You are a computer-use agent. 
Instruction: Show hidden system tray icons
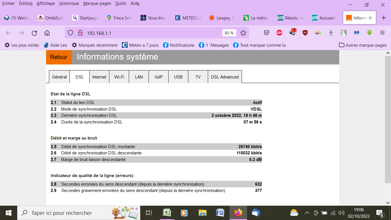[307, 213]
